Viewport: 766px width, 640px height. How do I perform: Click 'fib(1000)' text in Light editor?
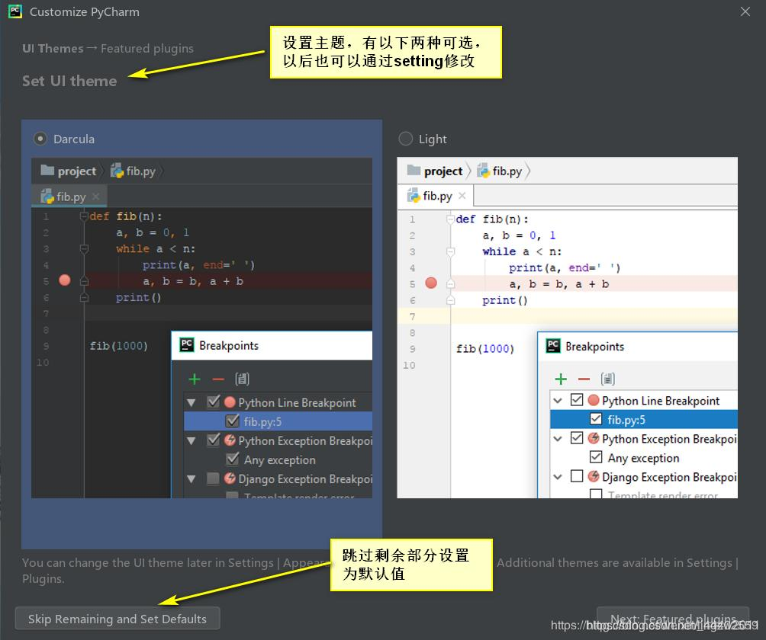pos(485,349)
